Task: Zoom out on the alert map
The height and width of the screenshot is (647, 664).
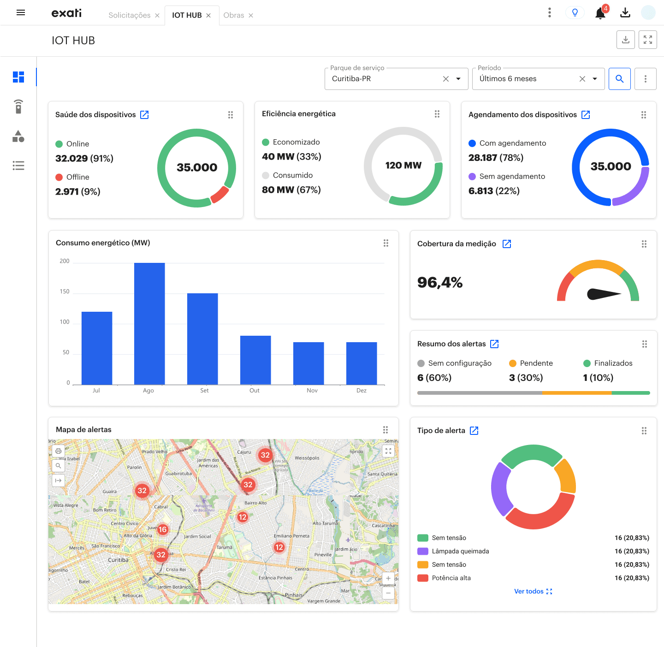Action: pos(388,593)
